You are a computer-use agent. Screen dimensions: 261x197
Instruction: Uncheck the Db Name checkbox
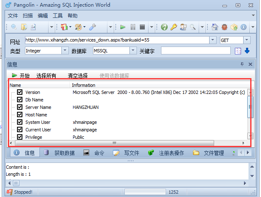click(20, 99)
